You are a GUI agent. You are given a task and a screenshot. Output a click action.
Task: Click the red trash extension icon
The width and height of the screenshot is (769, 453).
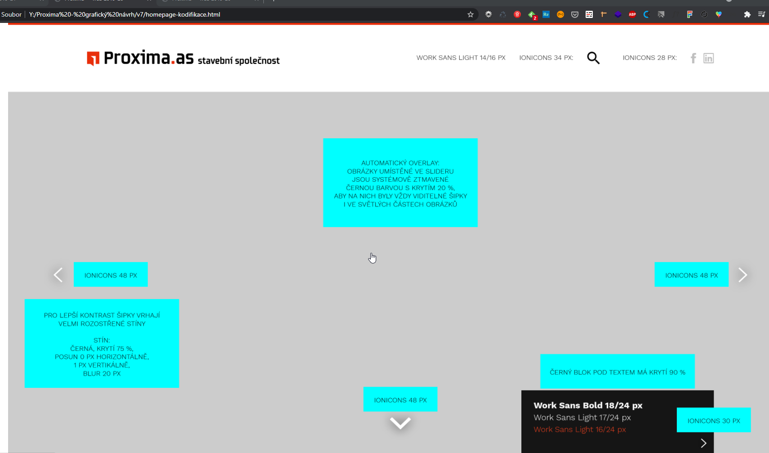point(517,14)
